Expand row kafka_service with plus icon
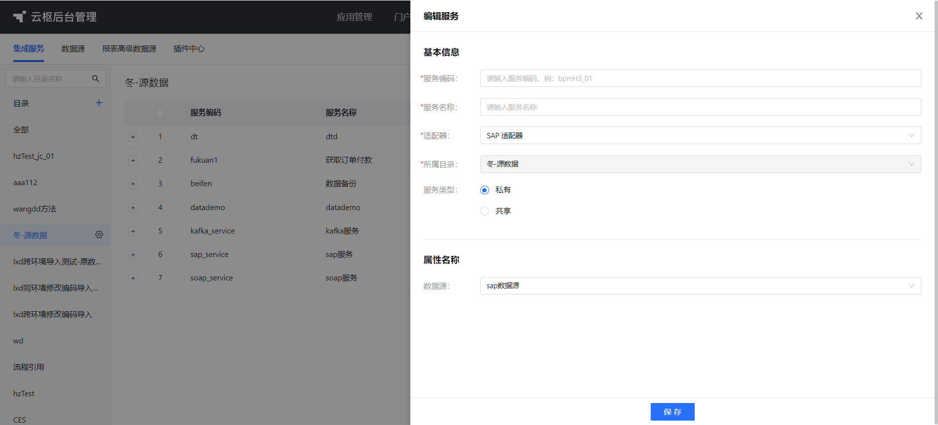 pos(133,231)
